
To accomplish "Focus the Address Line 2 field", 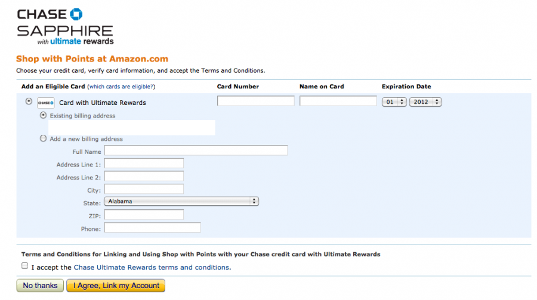I will [x=144, y=177].
